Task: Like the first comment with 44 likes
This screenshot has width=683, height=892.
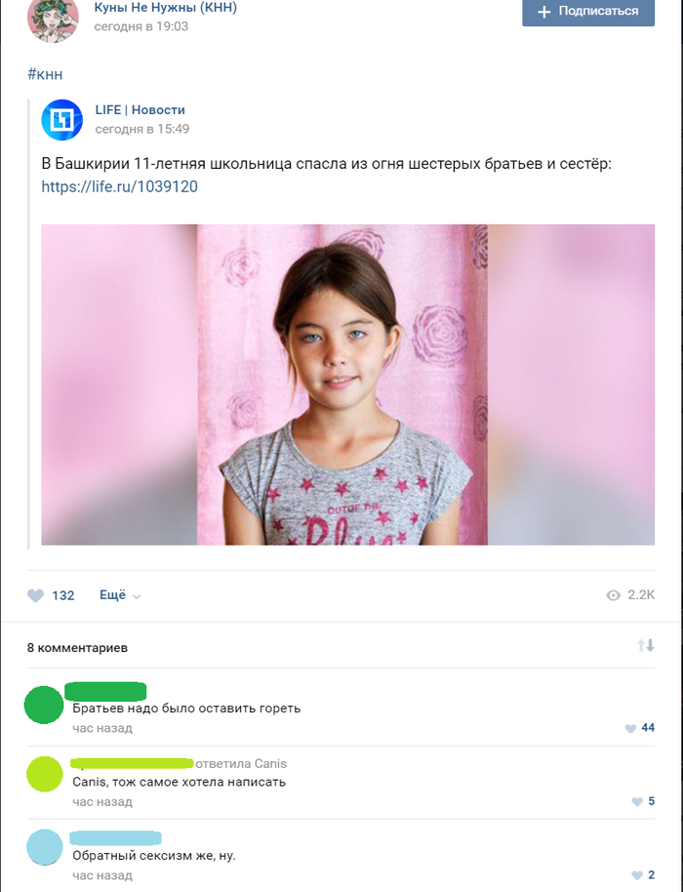Action: click(x=630, y=728)
